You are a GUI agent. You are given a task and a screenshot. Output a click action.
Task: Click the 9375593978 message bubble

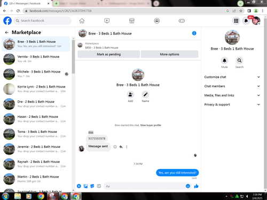(97, 139)
